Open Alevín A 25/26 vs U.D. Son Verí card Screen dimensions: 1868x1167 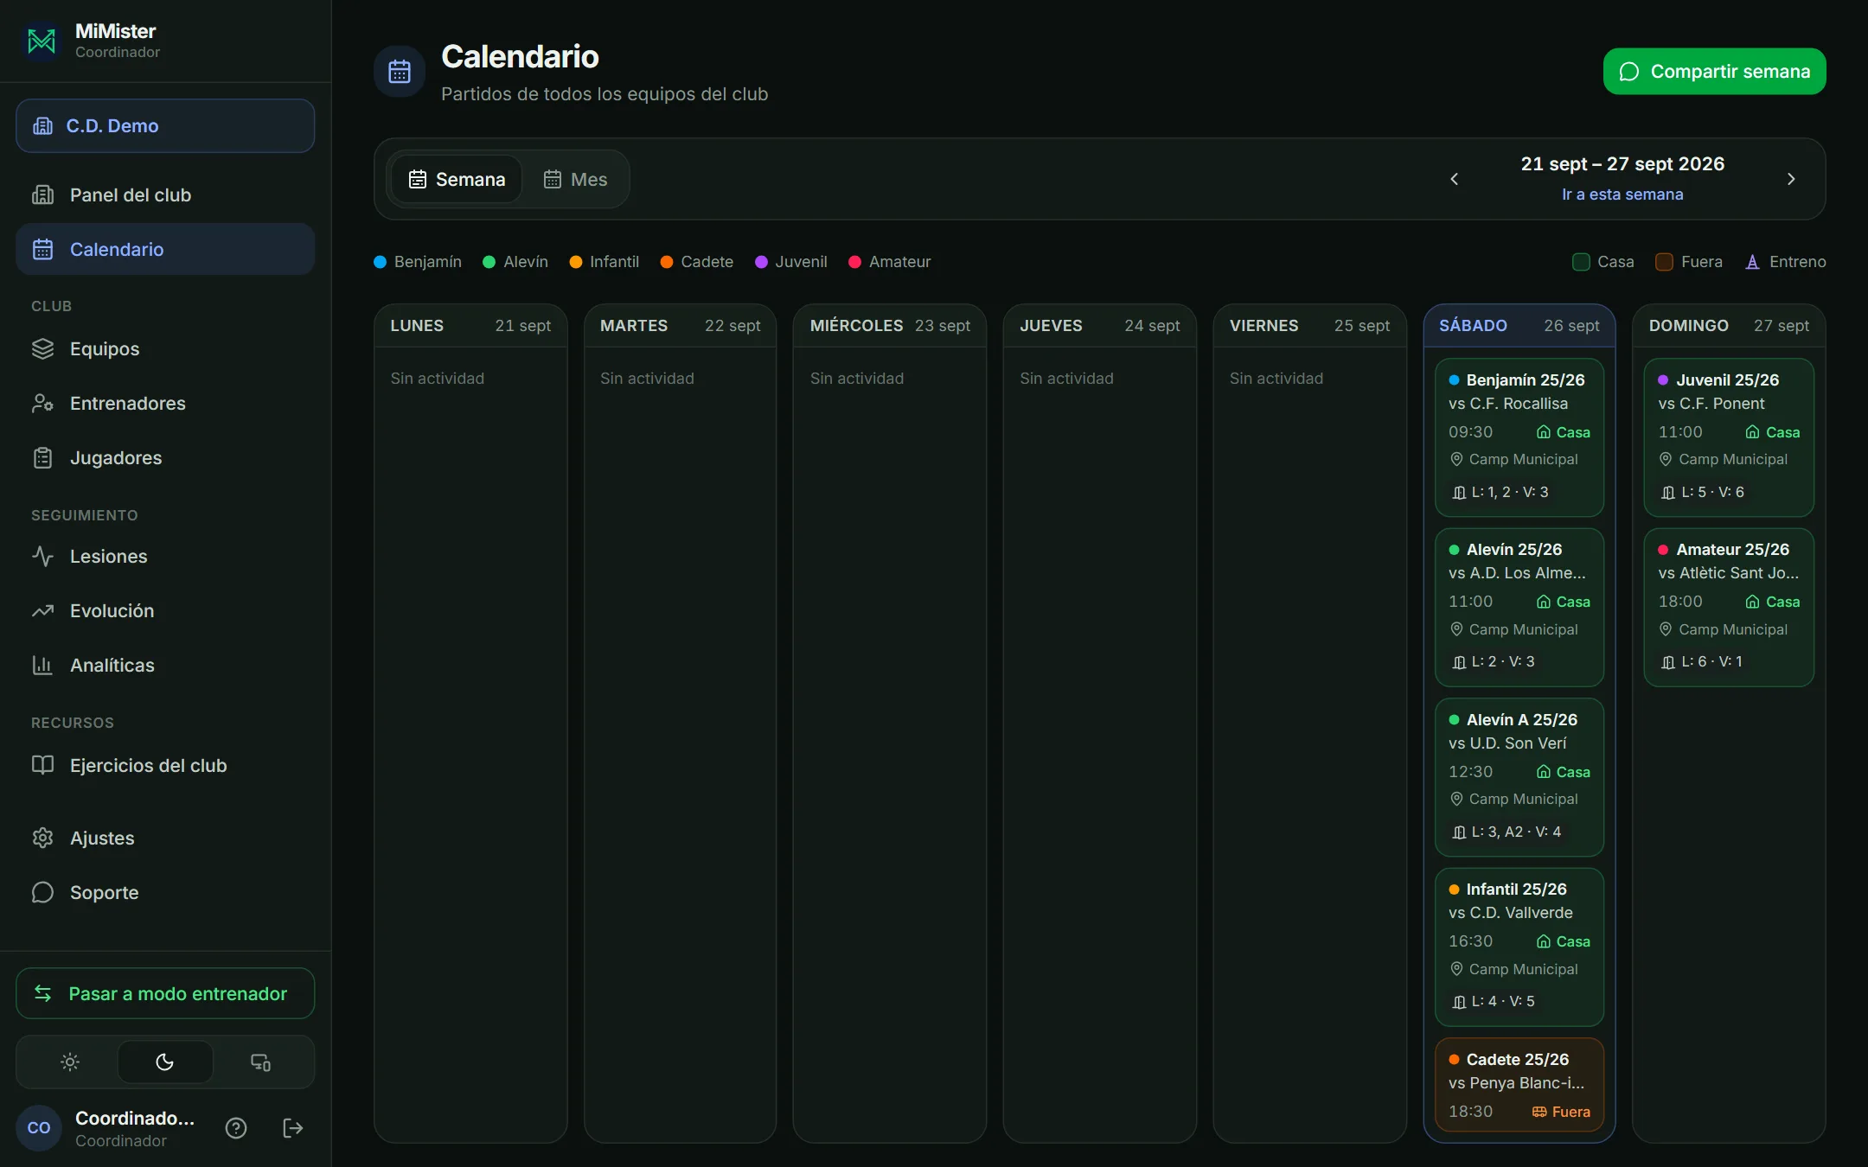(x=1519, y=777)
